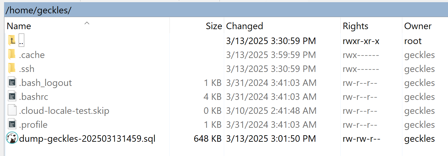Select the '..' parent directory entry
The height and width of the screenshot is (156, 448).
click(x=21, y=41)
